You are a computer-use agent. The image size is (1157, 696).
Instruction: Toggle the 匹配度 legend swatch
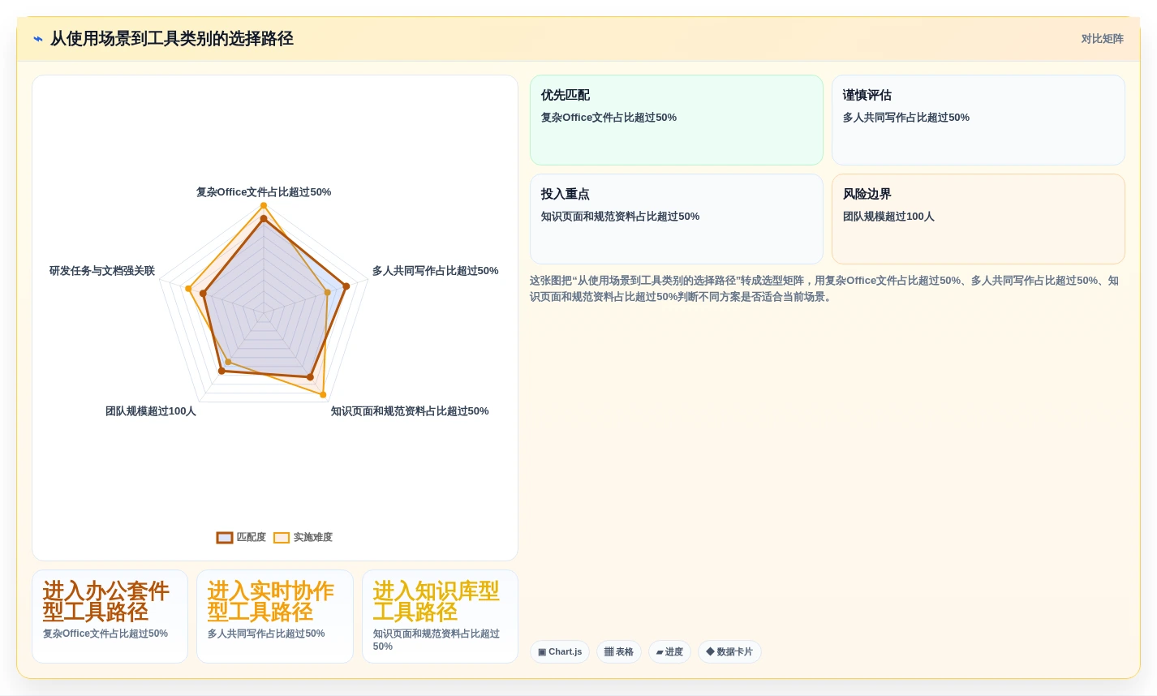[x=225, y=538]
